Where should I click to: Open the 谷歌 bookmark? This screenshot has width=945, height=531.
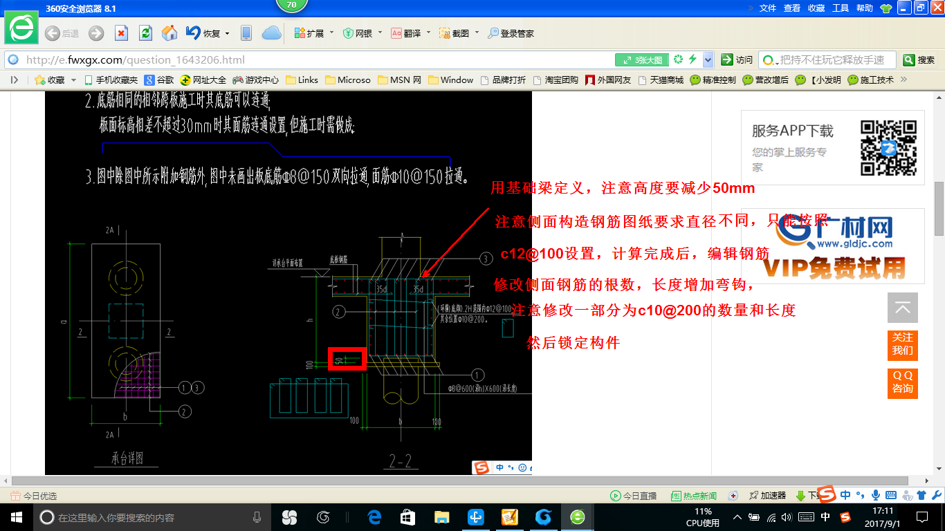tap(159, 80)
